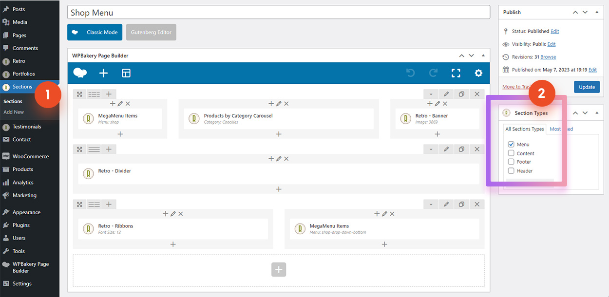Viewport: 609px width, 297px height.
Task: Click the Gutenberg Editor button
Action: [151, 32]
